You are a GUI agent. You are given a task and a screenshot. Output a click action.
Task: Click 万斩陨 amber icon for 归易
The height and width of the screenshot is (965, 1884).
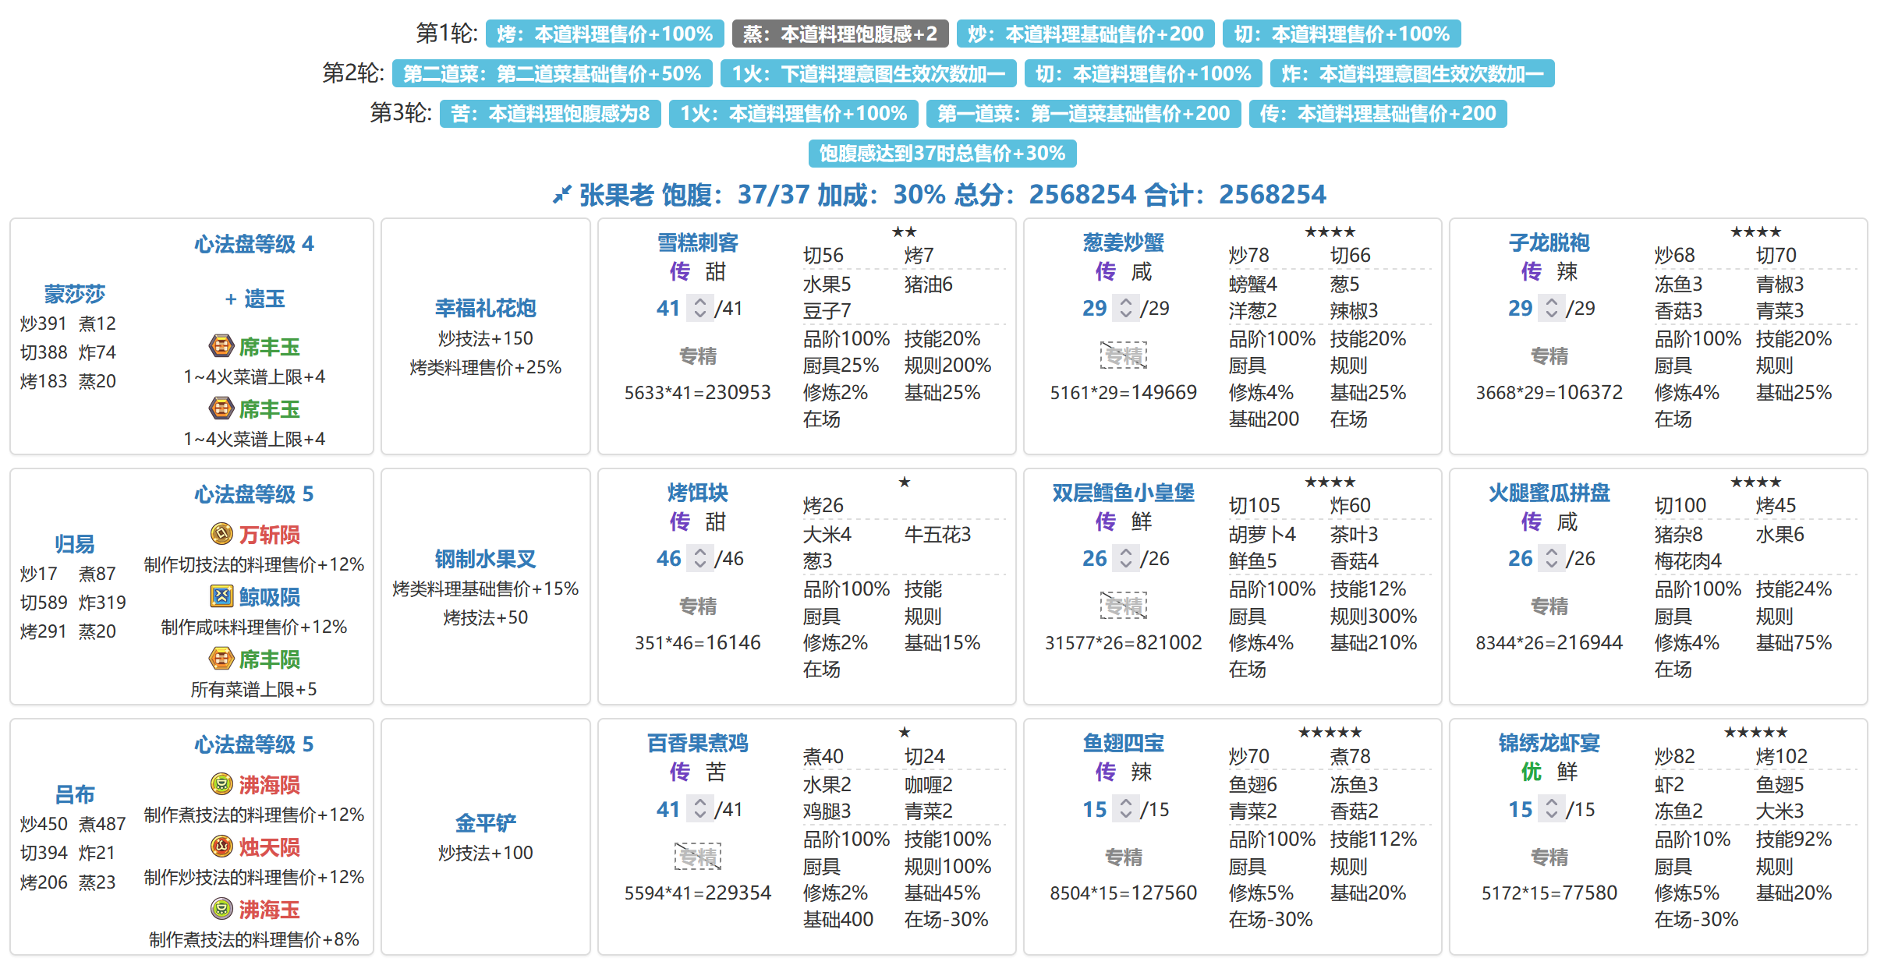[x=221, y=534]
